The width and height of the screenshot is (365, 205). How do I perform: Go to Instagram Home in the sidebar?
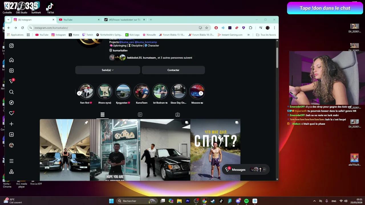11,60
